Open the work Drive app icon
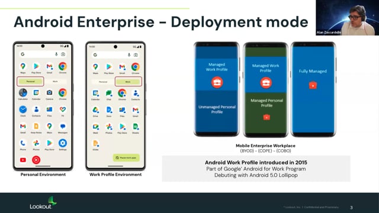 click(95, 110)
